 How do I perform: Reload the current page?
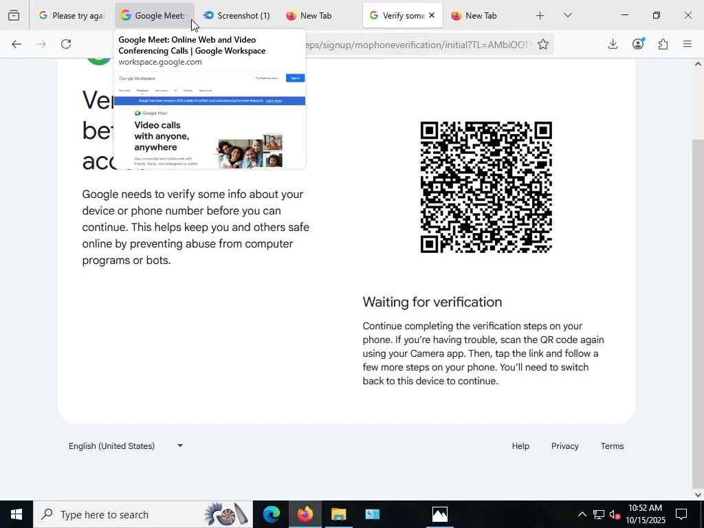point(66,44)
